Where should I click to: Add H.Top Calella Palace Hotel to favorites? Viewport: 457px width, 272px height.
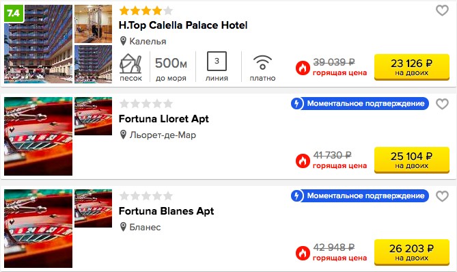click(x=442, y=11)
